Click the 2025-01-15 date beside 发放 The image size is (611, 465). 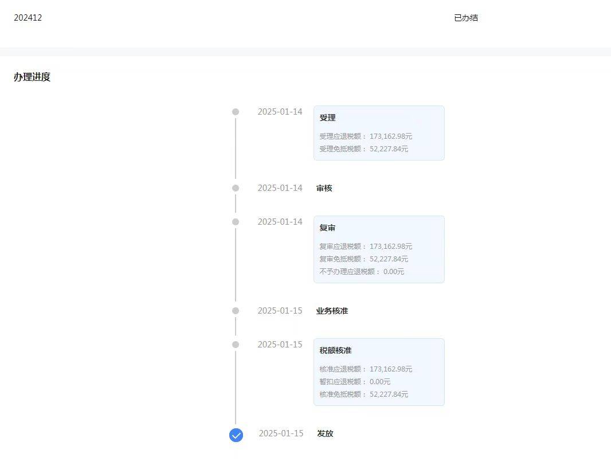(x=281, y=433)
